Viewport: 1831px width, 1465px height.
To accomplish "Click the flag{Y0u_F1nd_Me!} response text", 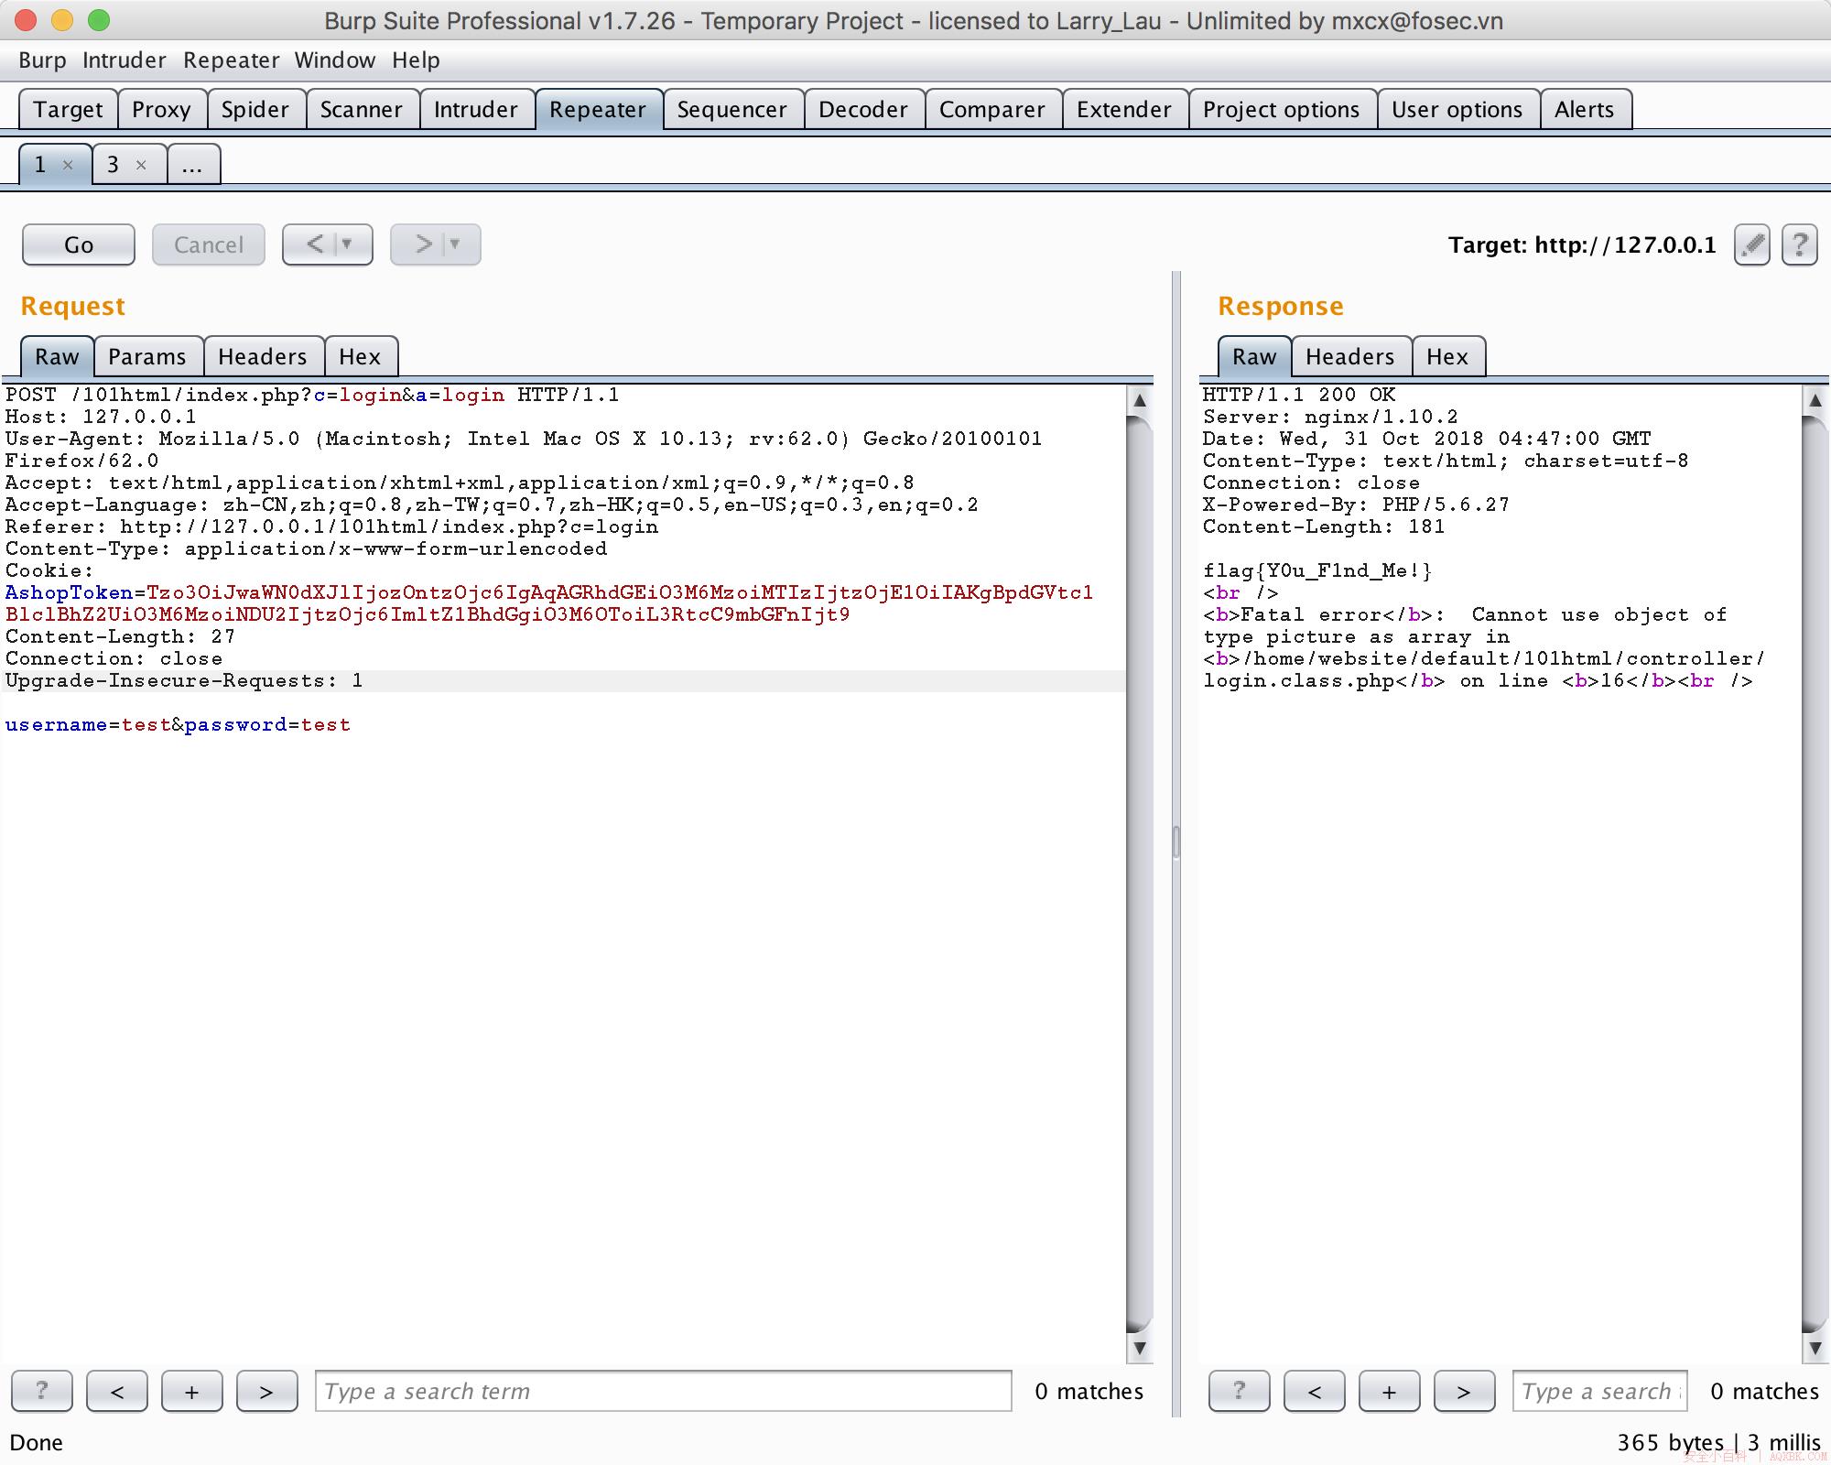I will [1317, 571].
